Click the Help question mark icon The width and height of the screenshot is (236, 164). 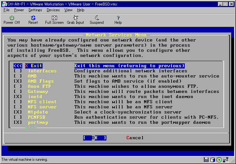tap(118, 20)
